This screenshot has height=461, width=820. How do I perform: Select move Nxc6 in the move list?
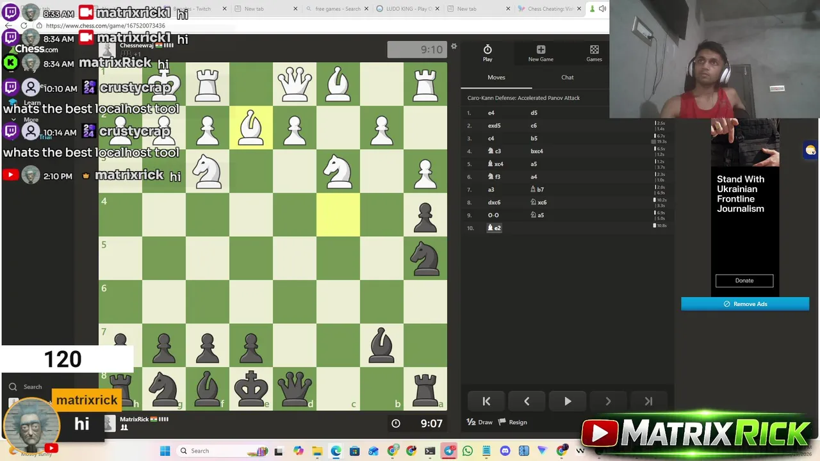(538, 202)
